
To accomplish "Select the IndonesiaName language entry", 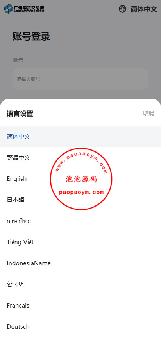I will (x=80, y=263).
